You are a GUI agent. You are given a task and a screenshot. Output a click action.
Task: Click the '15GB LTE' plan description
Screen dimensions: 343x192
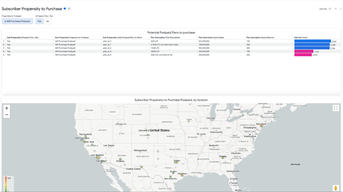click(155, 48)
